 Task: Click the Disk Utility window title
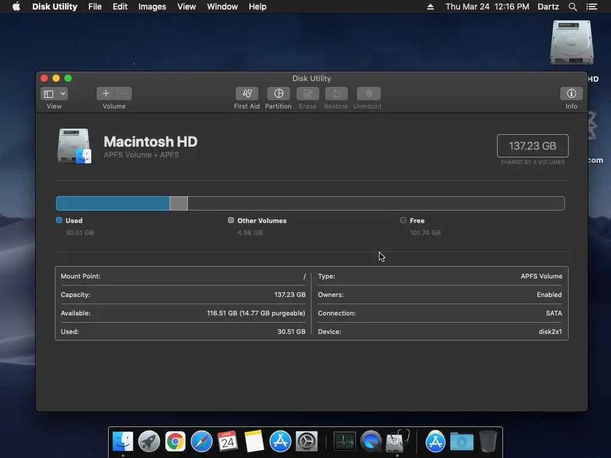311,78
